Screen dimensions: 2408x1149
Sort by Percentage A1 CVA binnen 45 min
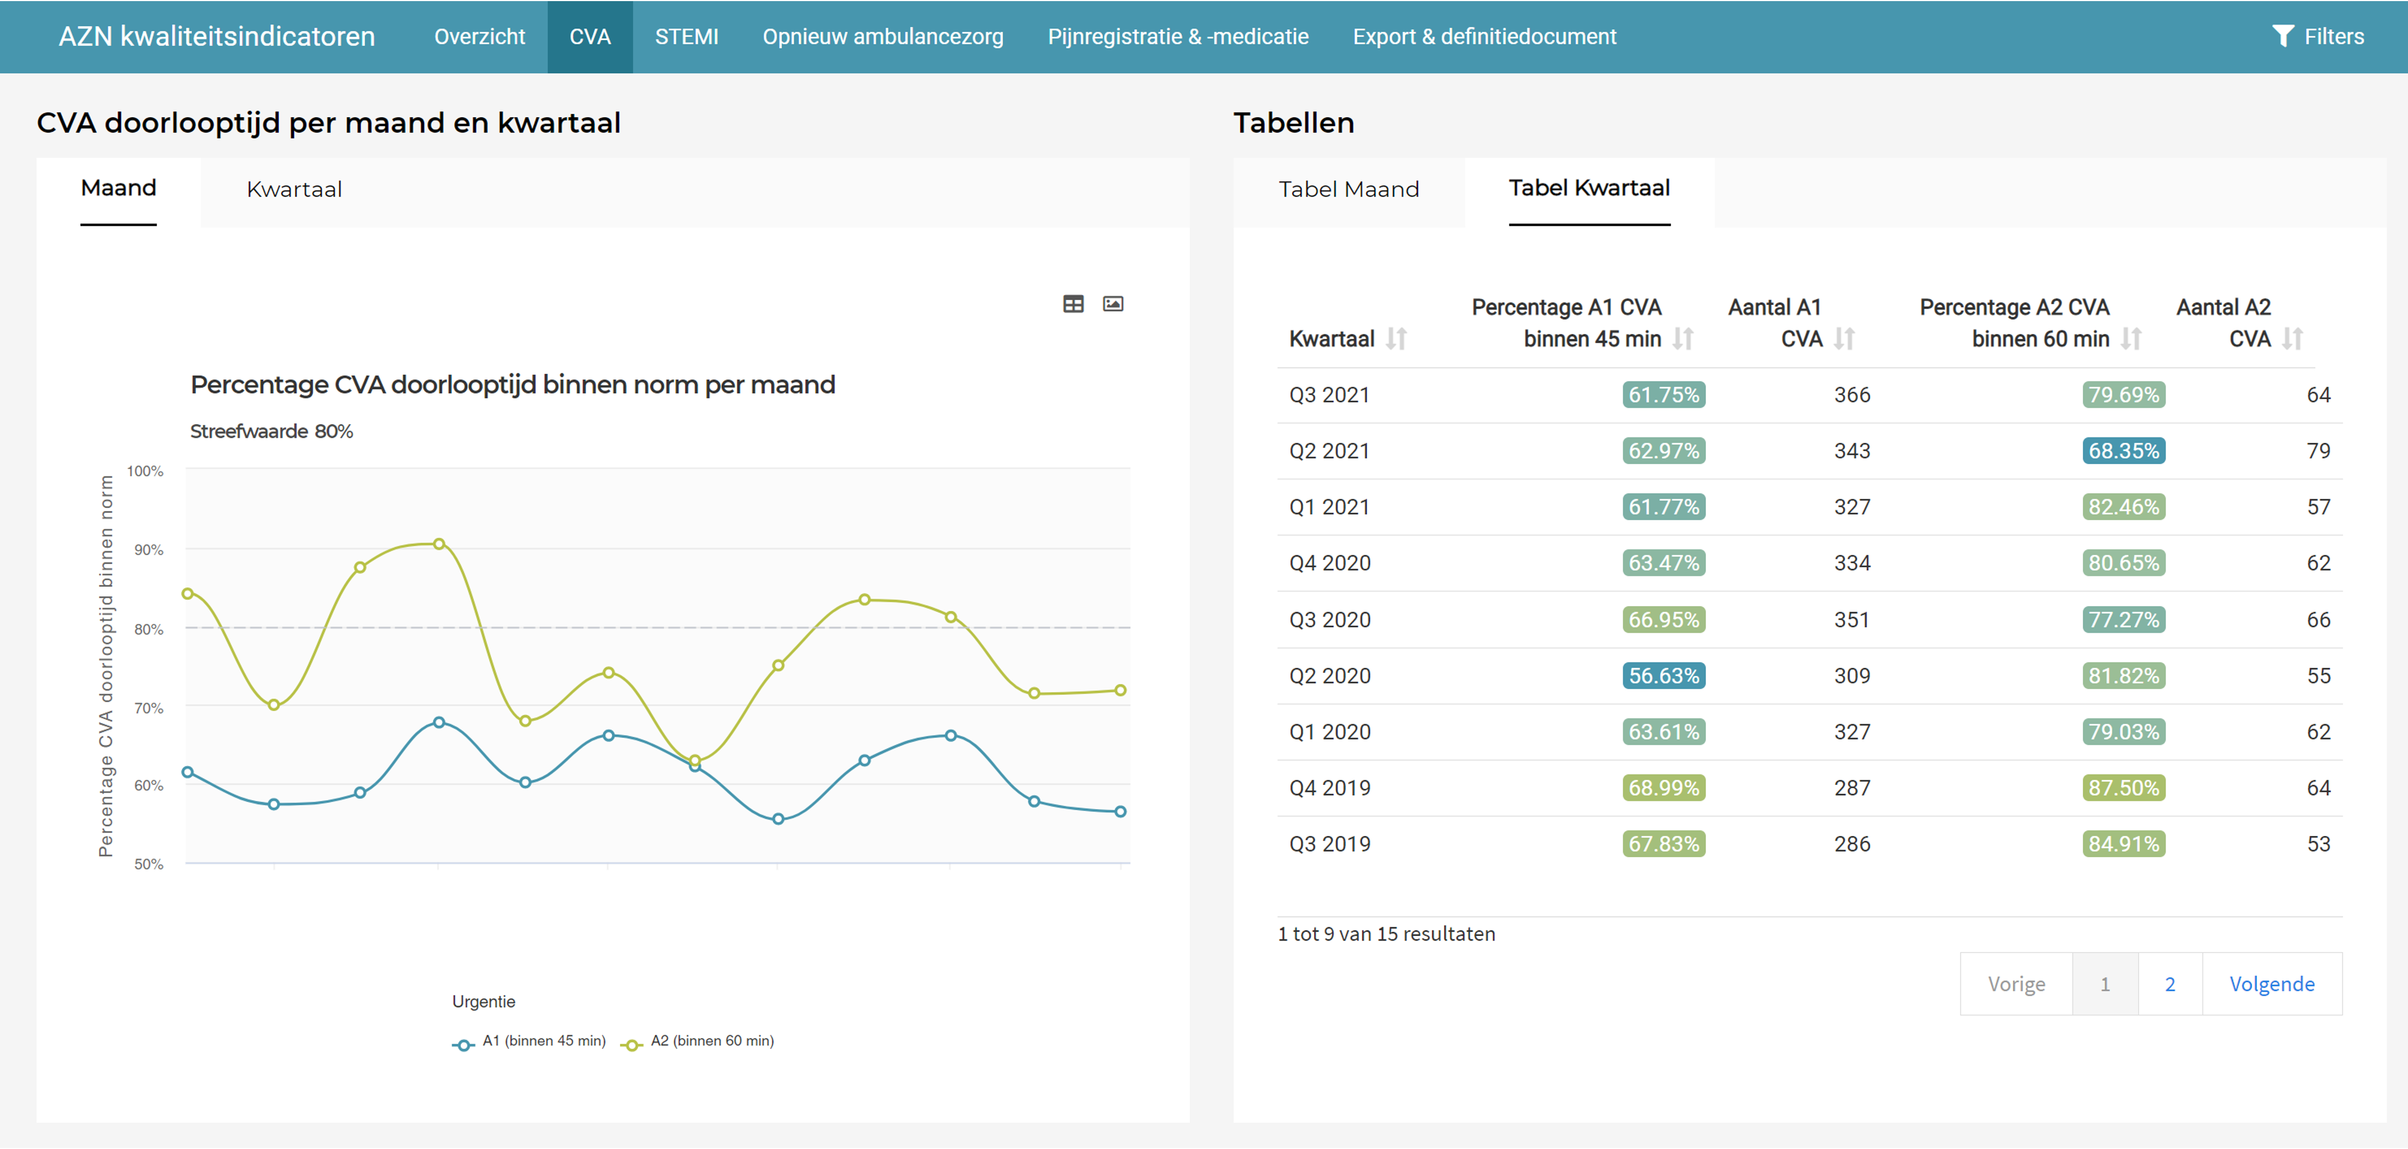tap(1683, 338)
